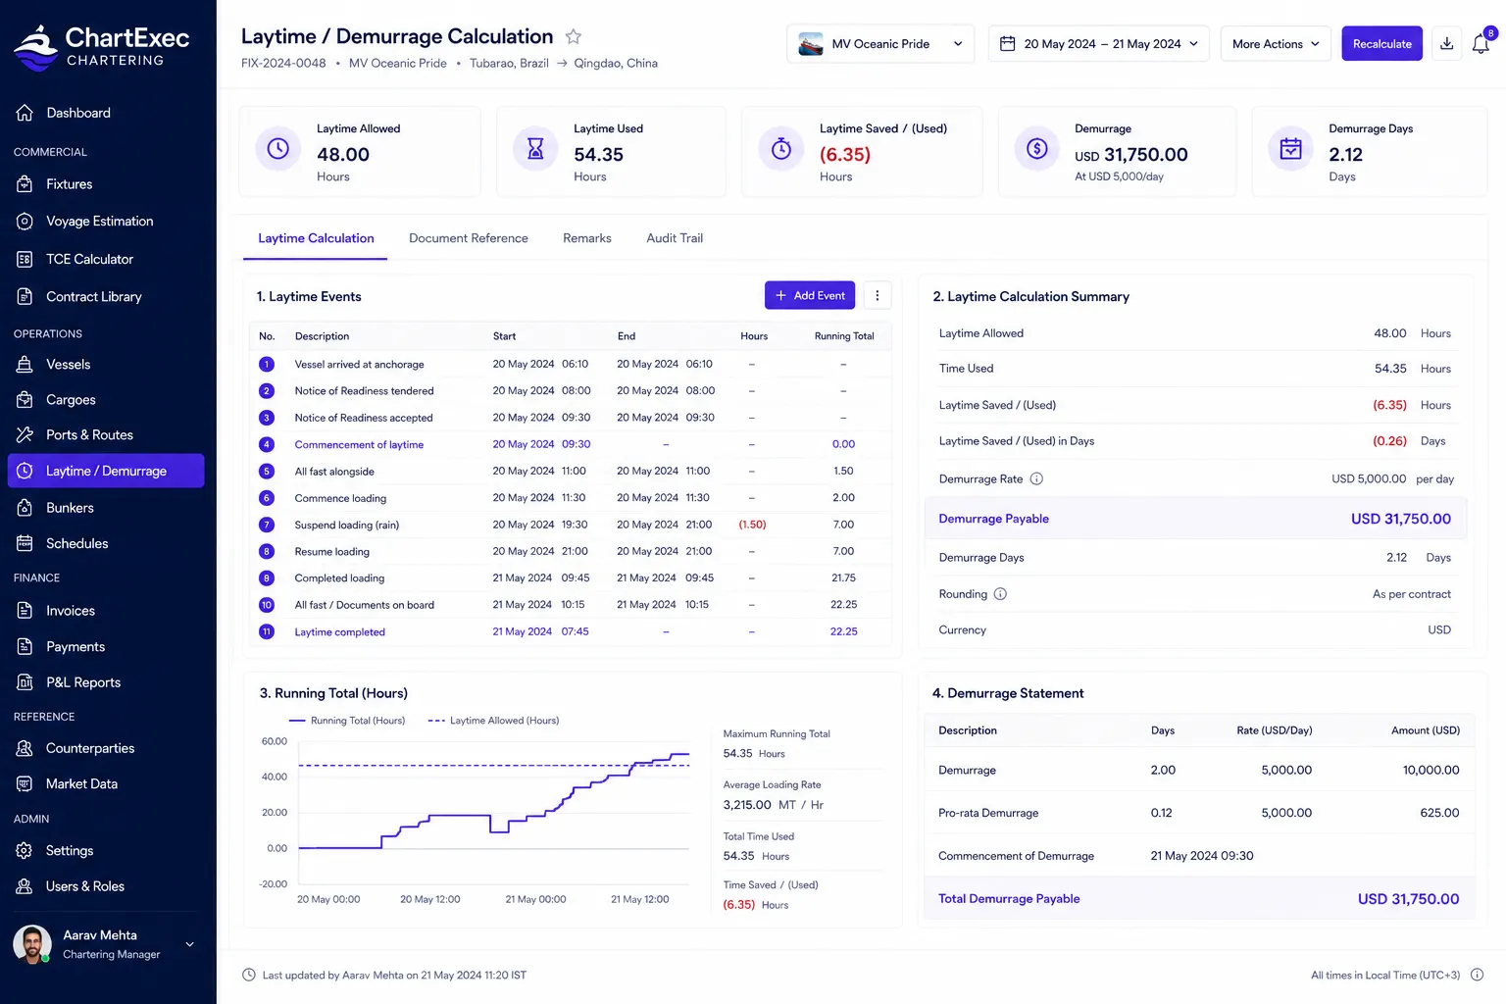Open the Remarks tab

[586, 238]
